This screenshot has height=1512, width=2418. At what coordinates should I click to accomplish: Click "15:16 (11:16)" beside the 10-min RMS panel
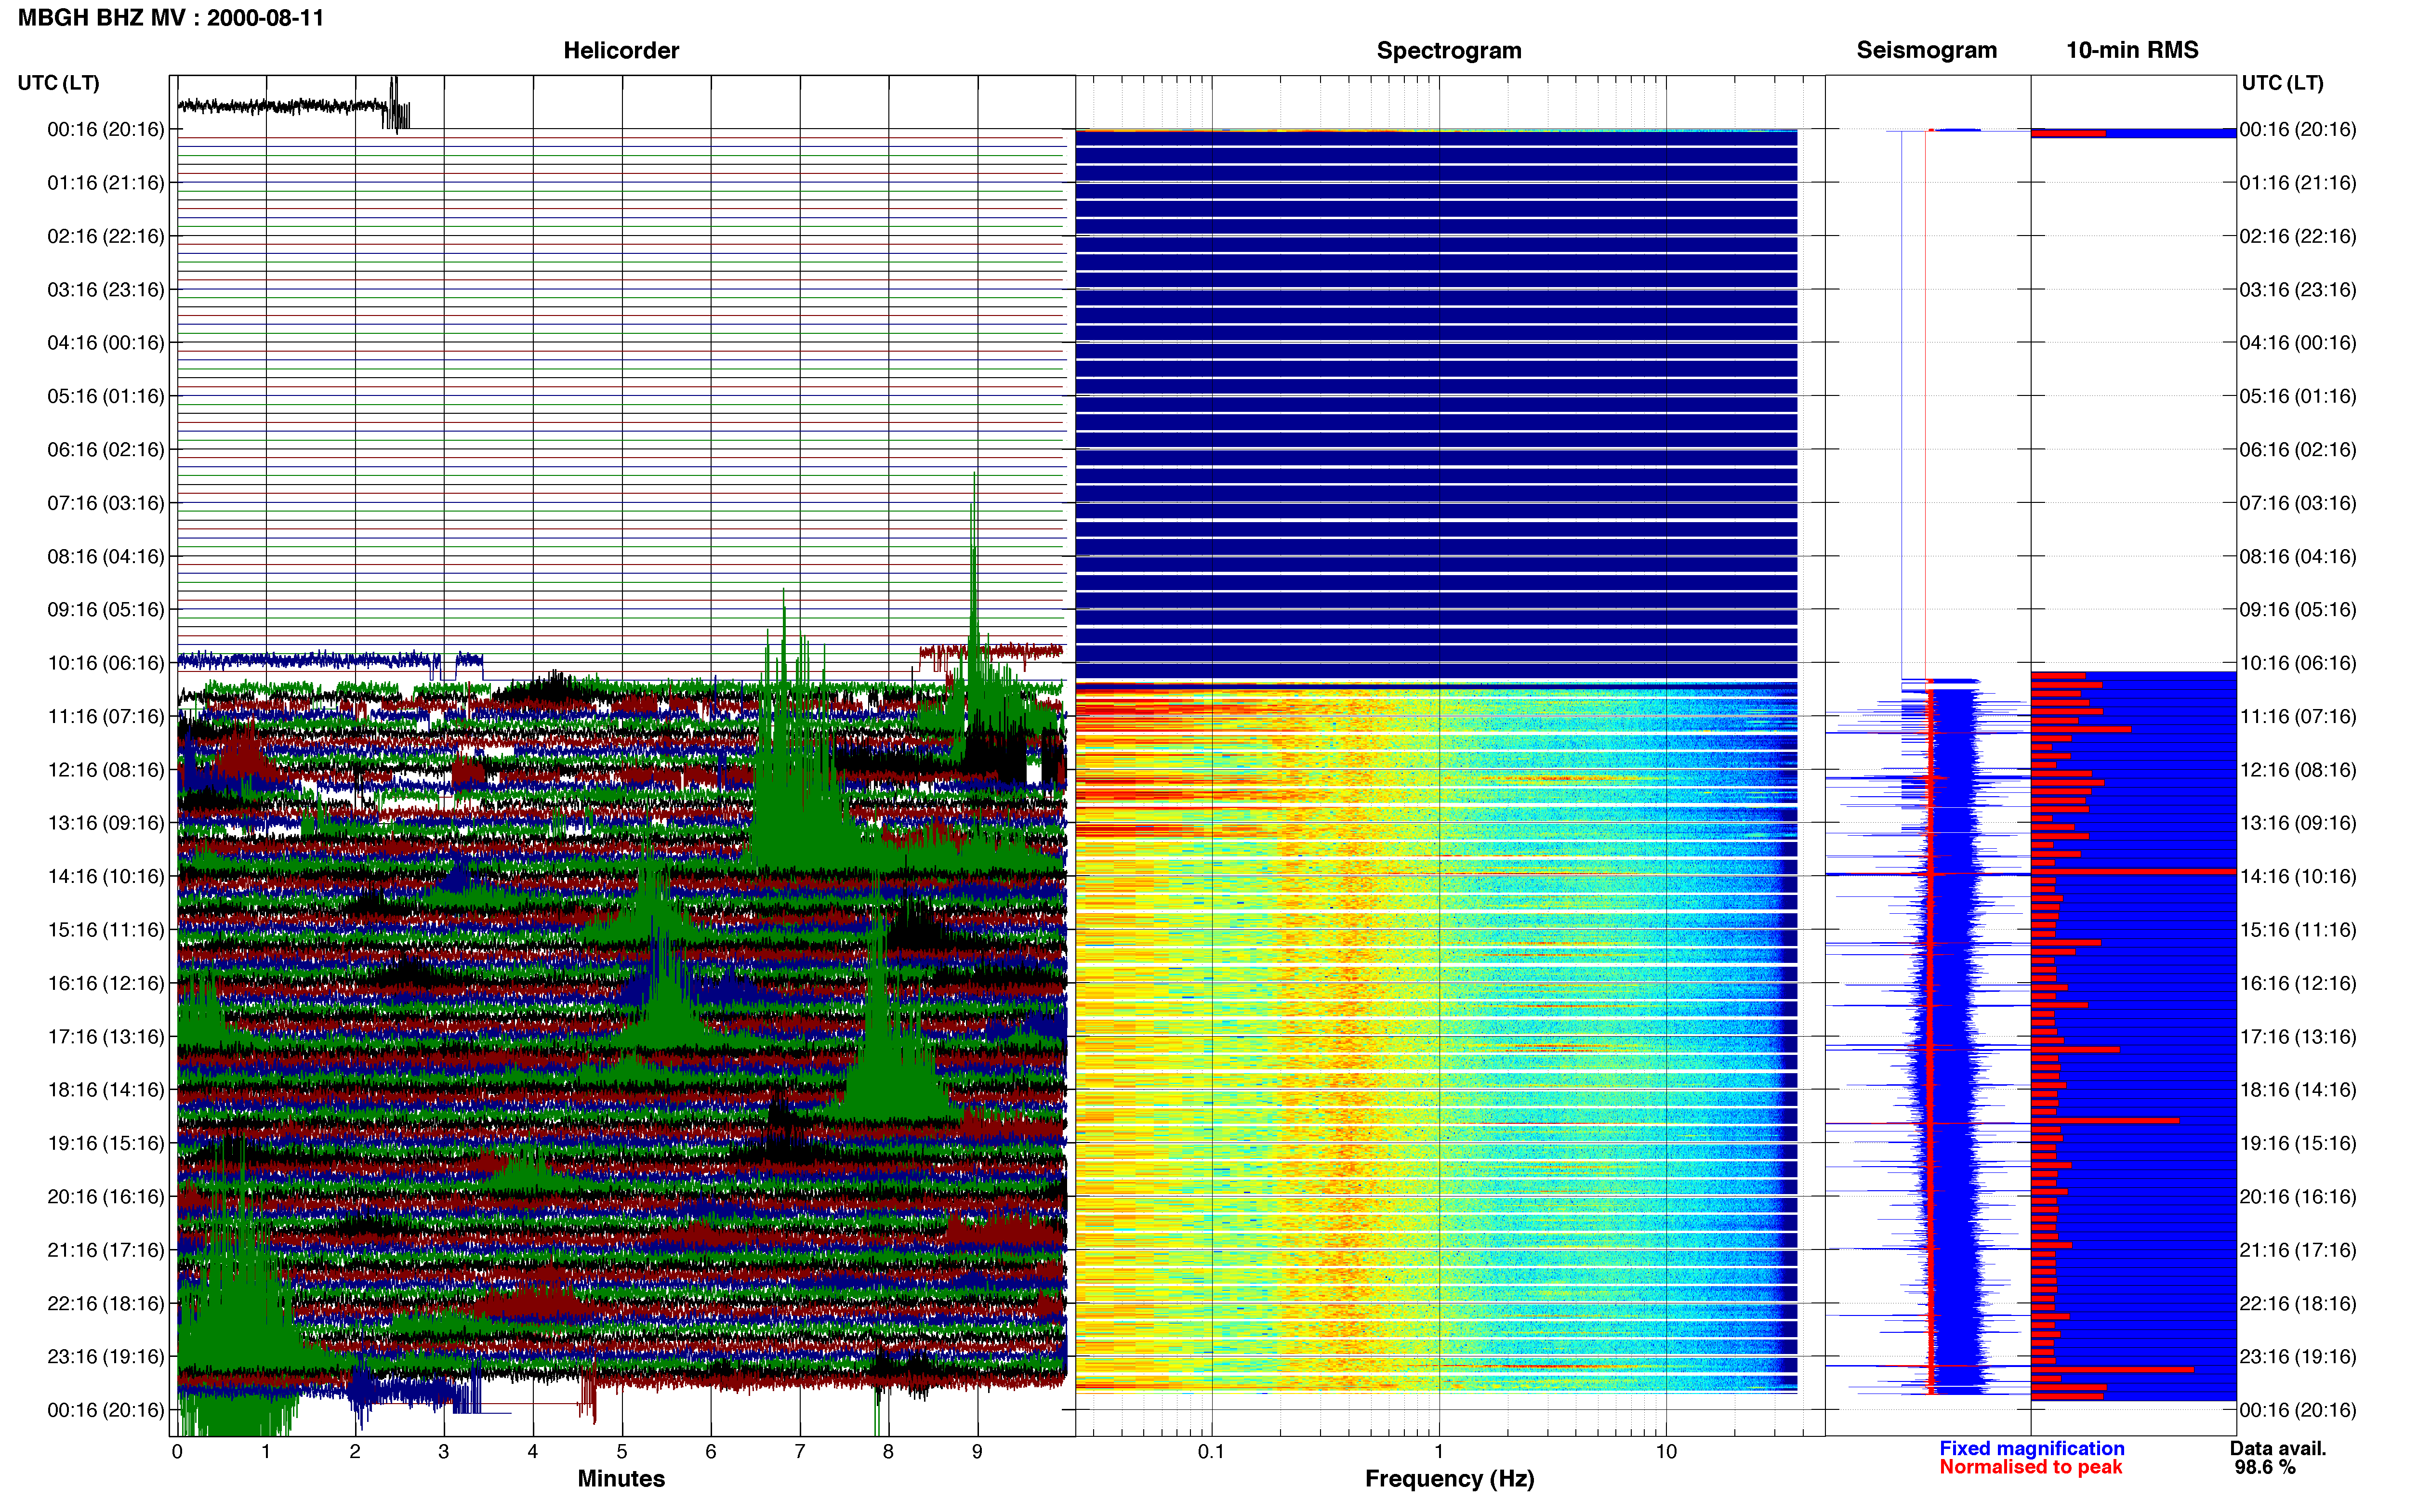(2298, 930)
